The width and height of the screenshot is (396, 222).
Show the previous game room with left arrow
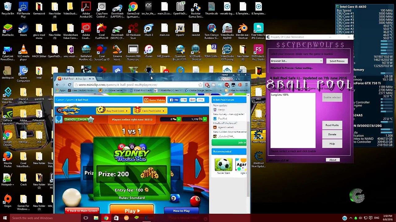[66, 168]
